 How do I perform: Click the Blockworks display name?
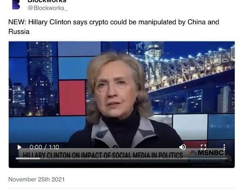coord(47,1)
